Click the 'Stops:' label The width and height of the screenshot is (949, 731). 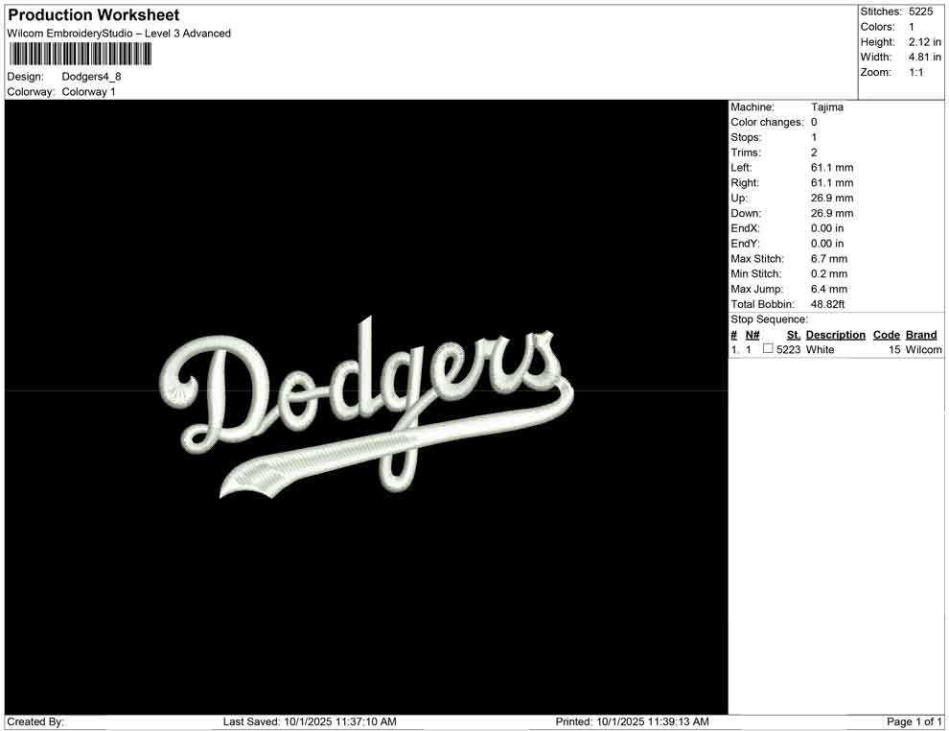tap(746, 137)
